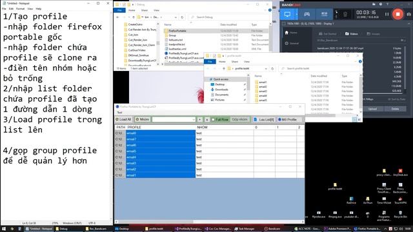
Task: Open Adobe Premiere from the taskbar
Action: [x=337, y=229]
